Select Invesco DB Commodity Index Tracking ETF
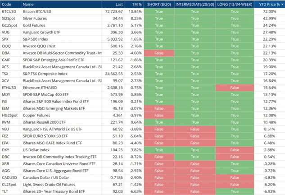This screenshot has height=195, width=285. (61, 157)
